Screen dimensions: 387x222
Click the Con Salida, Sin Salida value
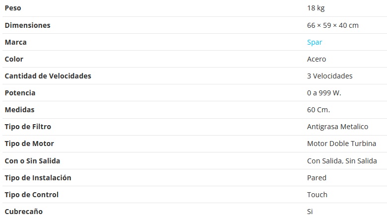342,161
